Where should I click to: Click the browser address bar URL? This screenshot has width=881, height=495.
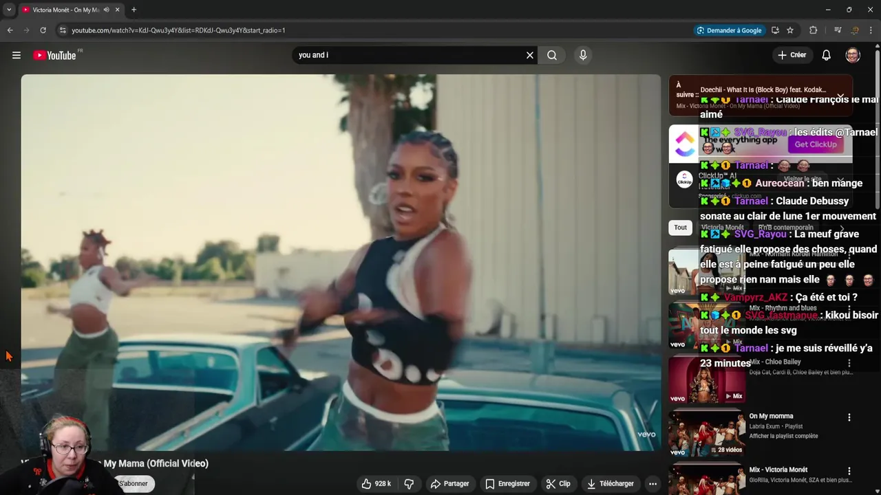point(178,30)
